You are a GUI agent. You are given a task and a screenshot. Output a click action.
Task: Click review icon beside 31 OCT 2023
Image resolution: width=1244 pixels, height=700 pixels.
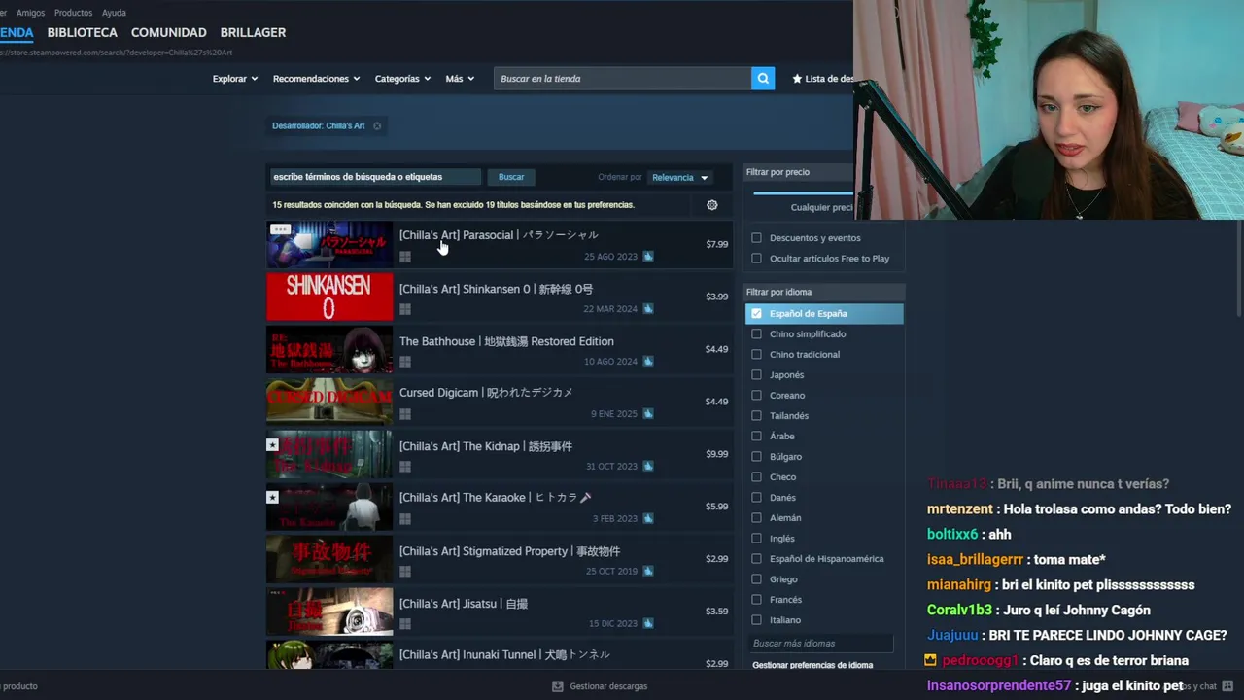pos(648,467)
